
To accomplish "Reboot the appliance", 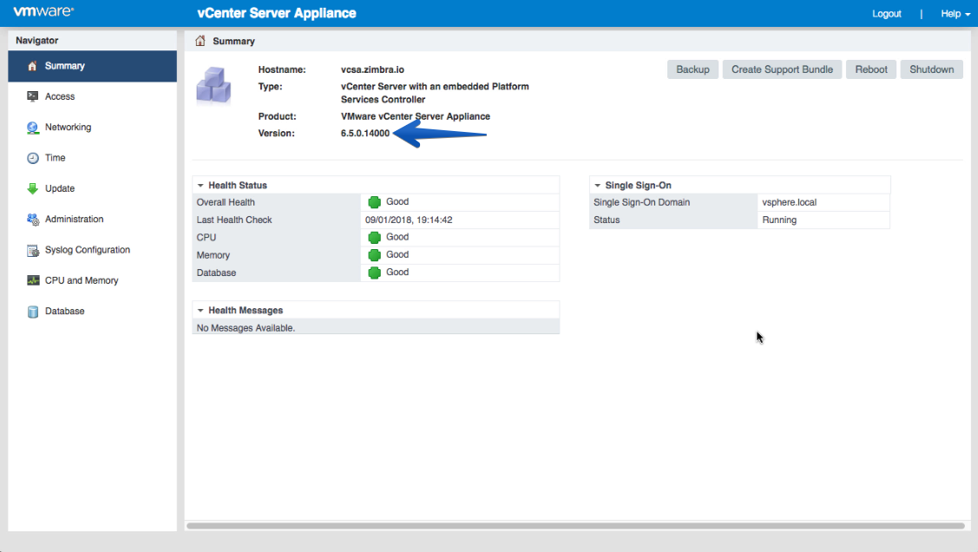I will tap(870, 69).
